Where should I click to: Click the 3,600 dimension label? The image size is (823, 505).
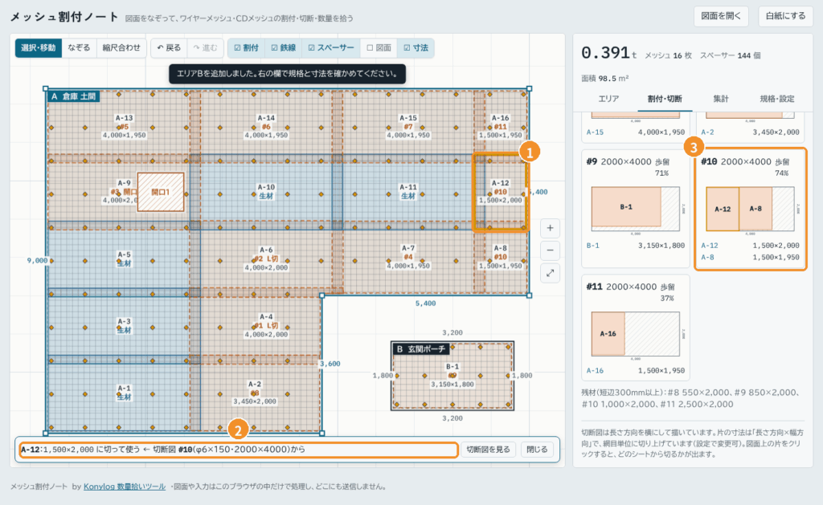[330, 364]
